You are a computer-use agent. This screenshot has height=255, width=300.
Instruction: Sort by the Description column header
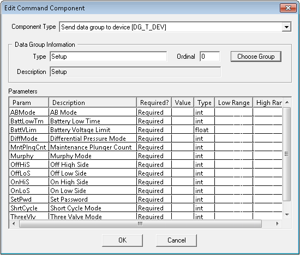[x=93, y=103]
